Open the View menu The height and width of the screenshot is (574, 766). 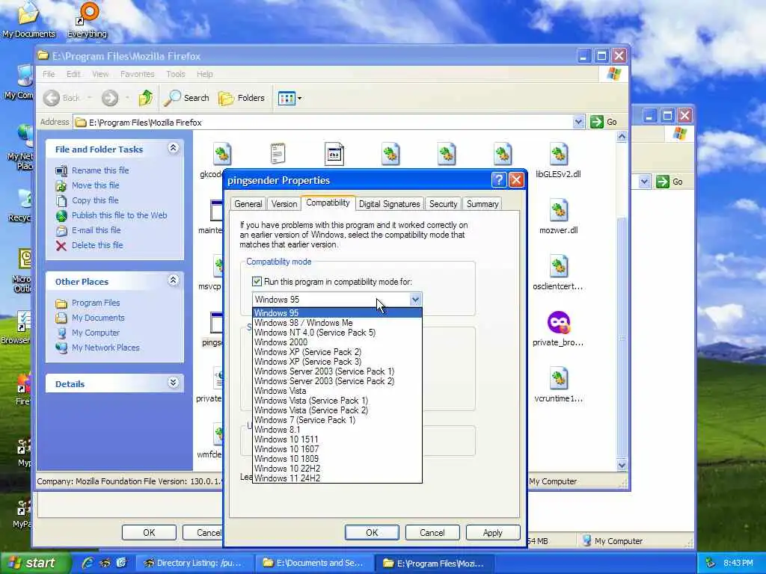coord(100,74)
